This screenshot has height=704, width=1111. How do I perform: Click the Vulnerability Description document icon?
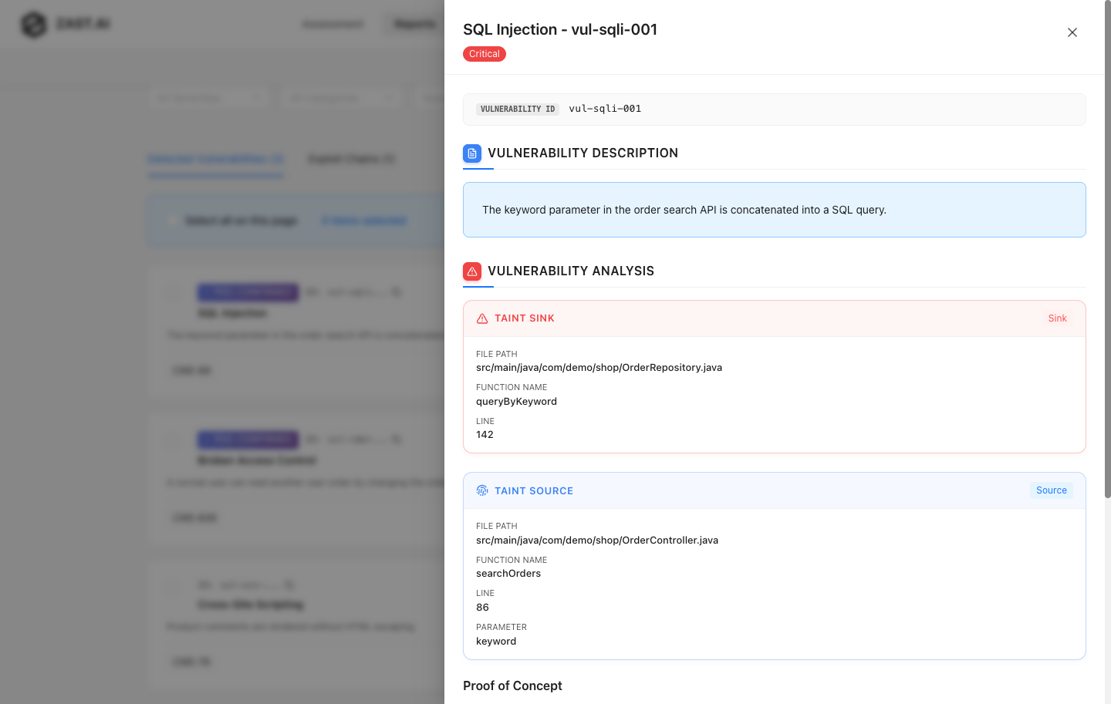[x=472, y=153]
